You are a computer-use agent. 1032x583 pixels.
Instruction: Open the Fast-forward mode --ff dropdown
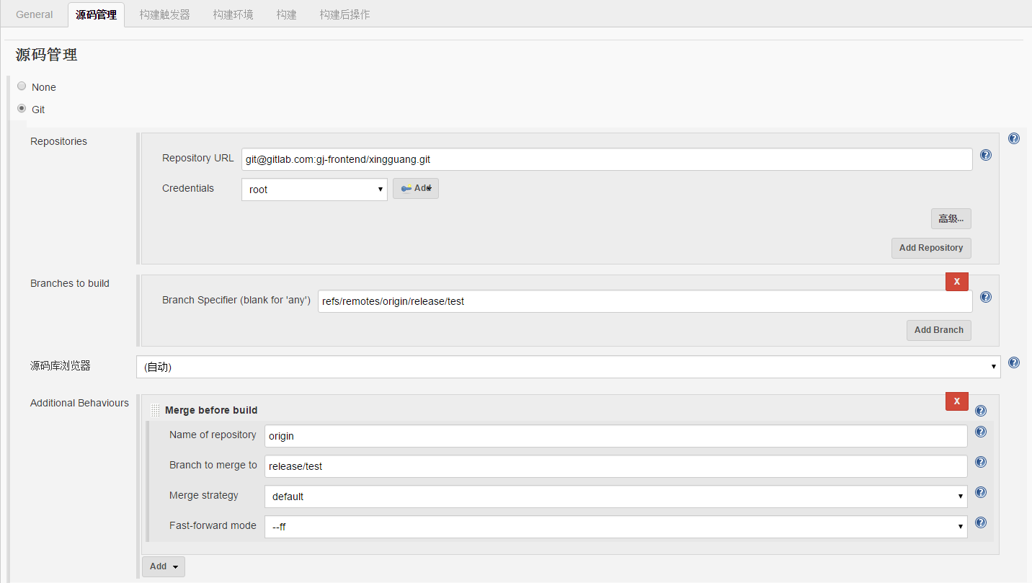pos(615,527)
